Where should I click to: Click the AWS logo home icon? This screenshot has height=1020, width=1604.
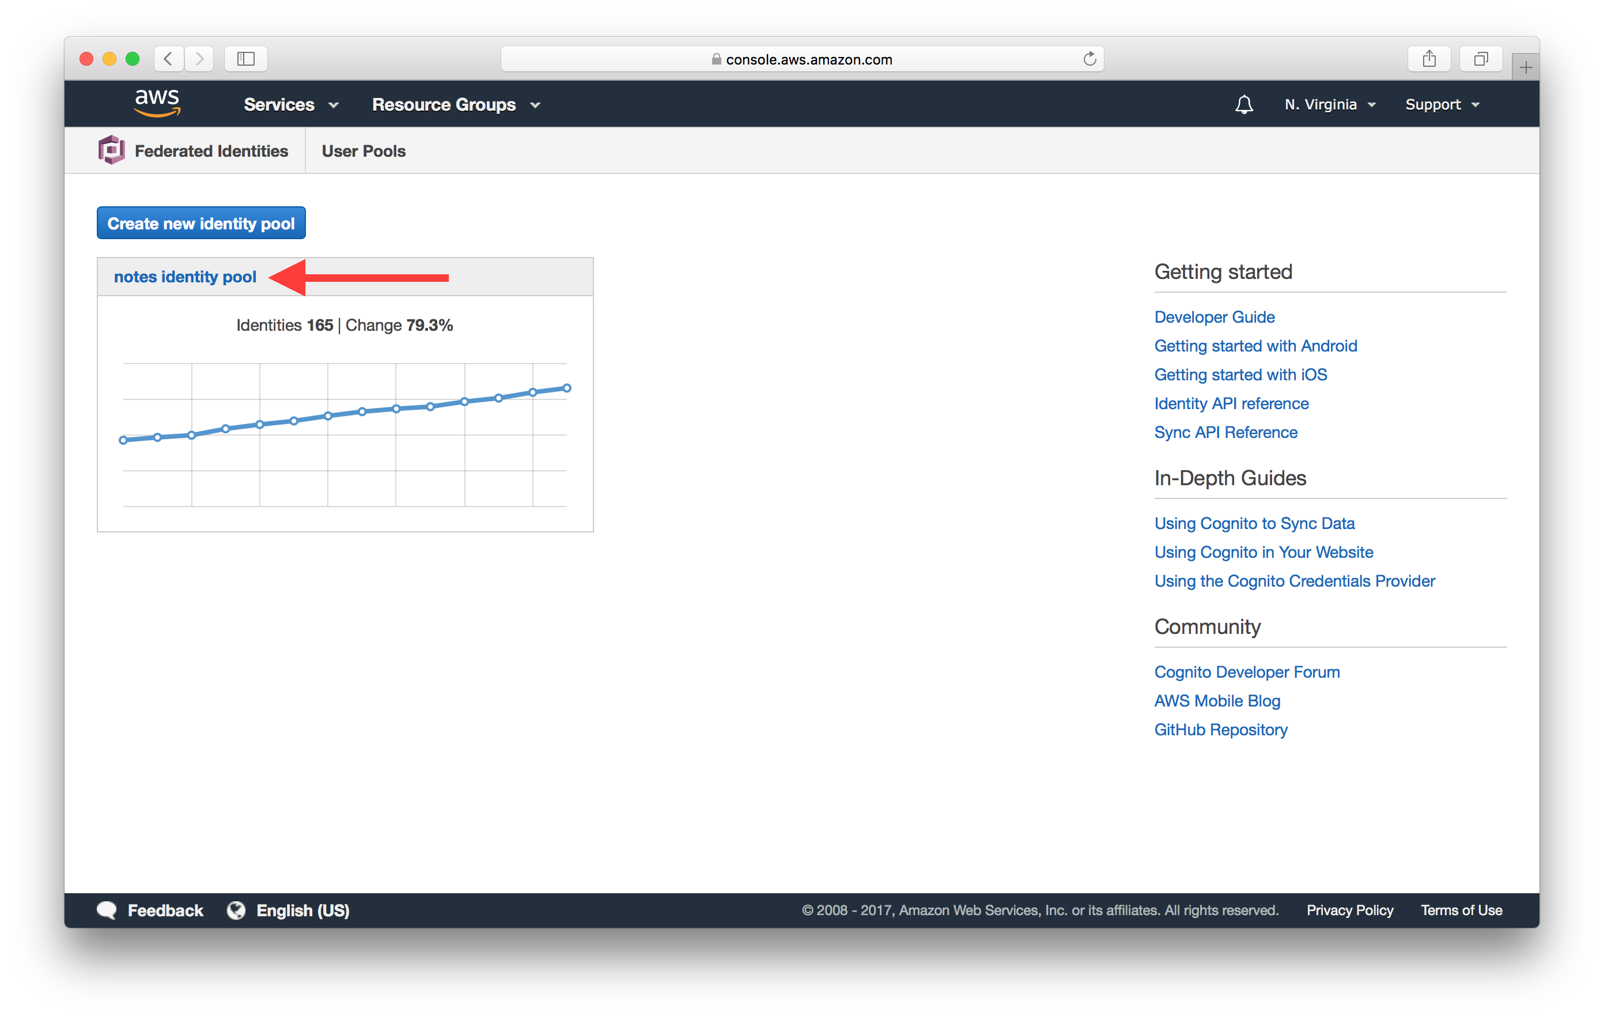(x=157, y=104)
